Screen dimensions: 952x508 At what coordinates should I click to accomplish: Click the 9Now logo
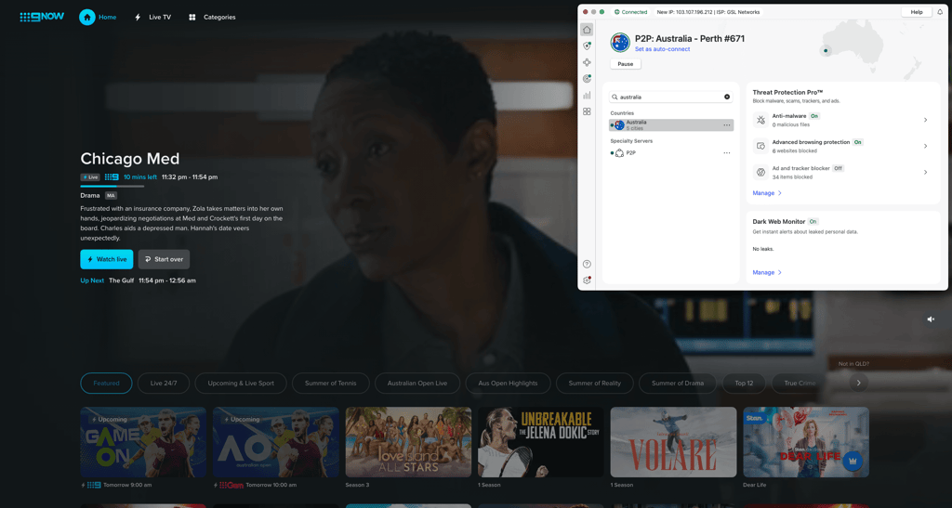coord(42,17)
